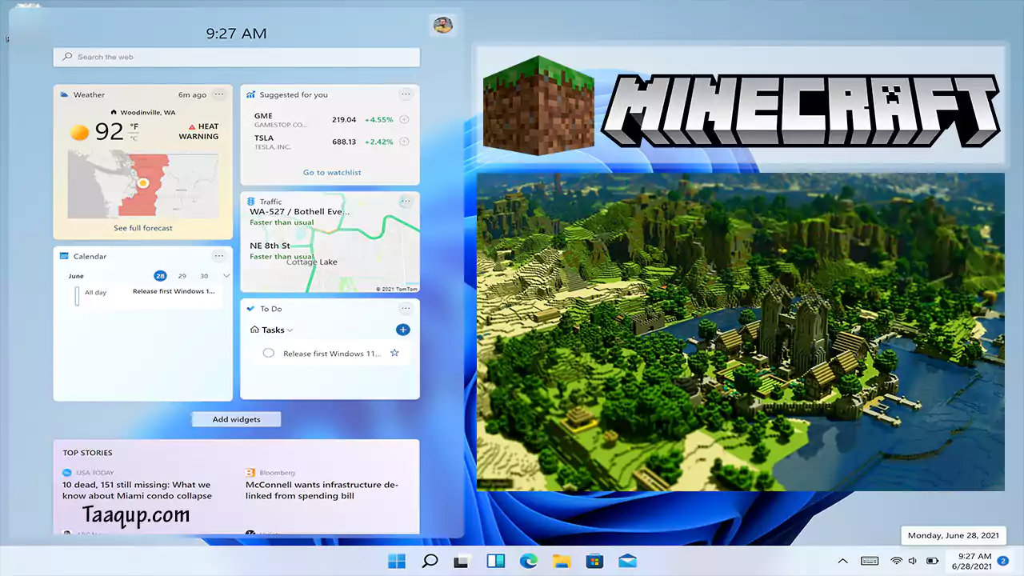
Task: Click the °C temperature unit
Action: coord(134,138)
